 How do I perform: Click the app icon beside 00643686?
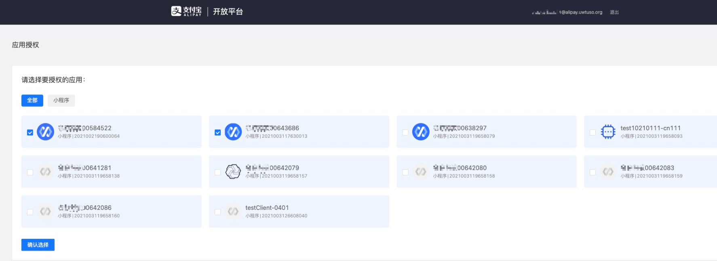point(233,132)
